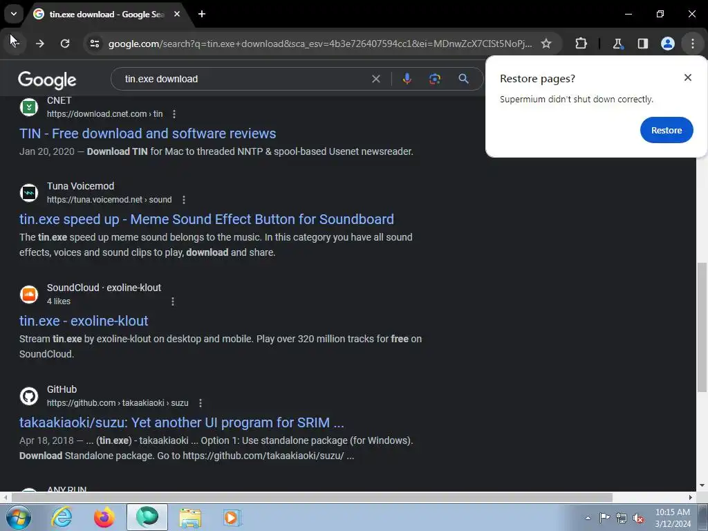Open more options for GitHub result
Viewport: 708px width, 531px height.
tap(201, 403)
